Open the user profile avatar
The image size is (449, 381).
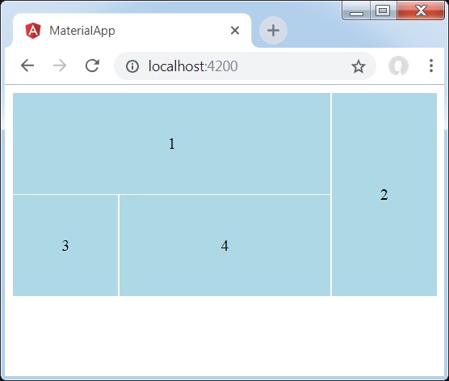point(398,66)
